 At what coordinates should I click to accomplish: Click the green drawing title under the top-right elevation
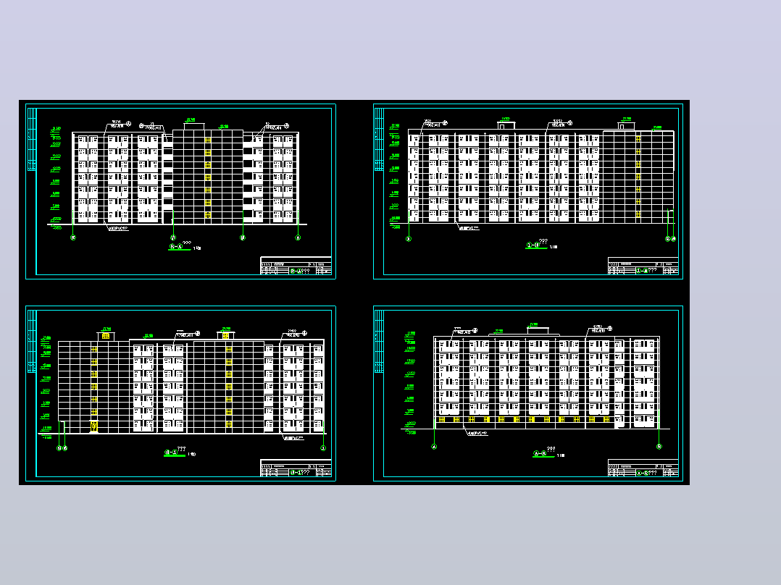[x=536, y=245]
